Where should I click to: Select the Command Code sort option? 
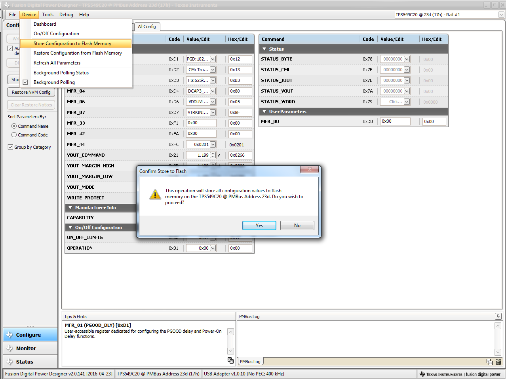(14, 135)
